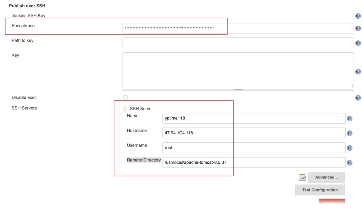
Task: Click notepad icon beside Advanced button
Action: (x=302, y=177)
